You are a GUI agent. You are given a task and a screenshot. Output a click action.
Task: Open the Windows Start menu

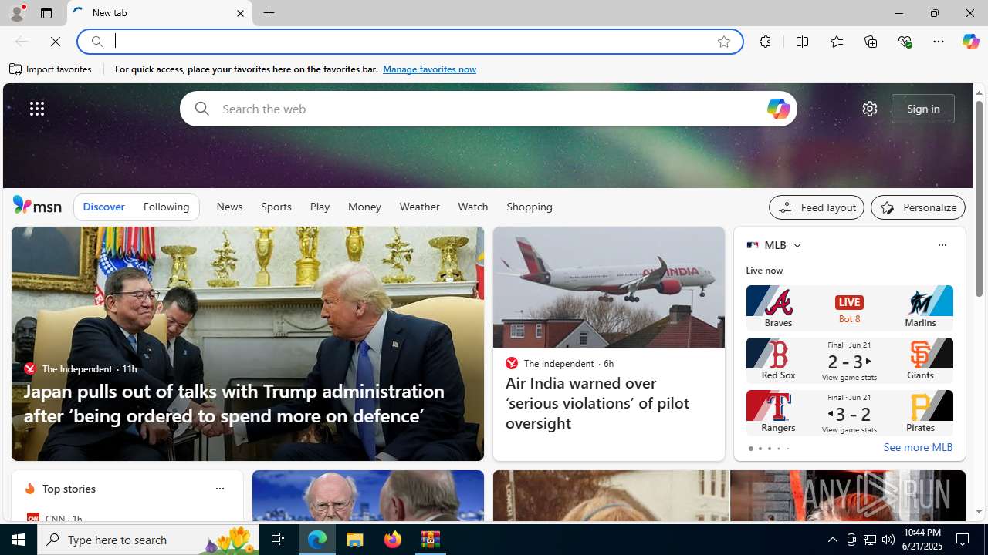(x=19, y=540)
